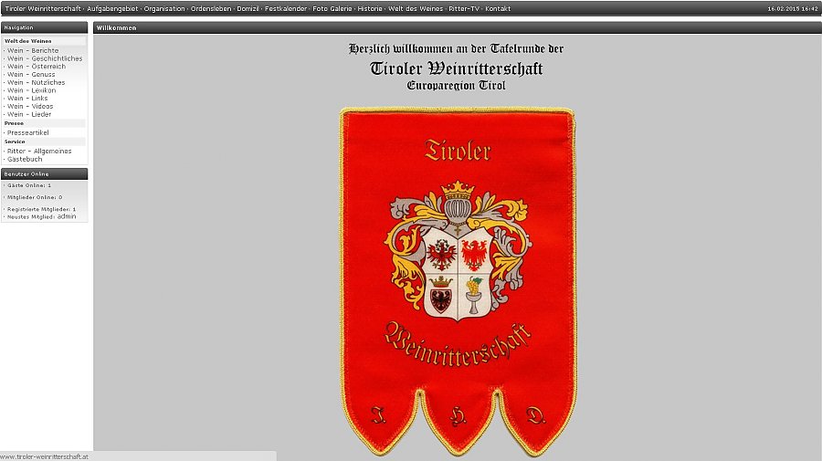Open Historie in the top navigation
This screenshot has width=822, height=461.
[370, 8]
